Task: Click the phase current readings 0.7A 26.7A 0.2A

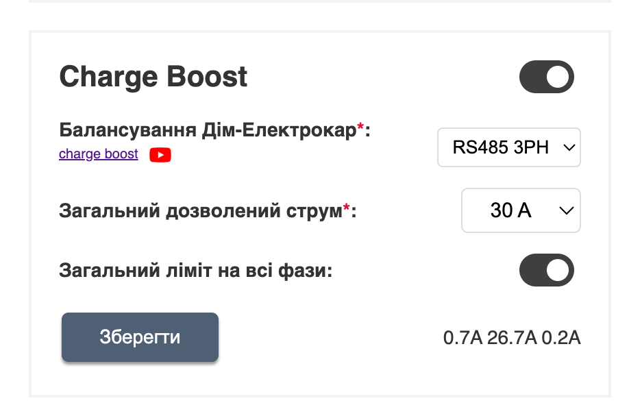Action: click(510, 337)
